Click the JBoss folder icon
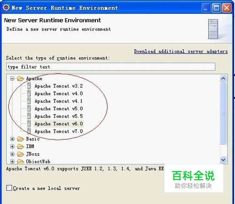The image size is (235, 204). coord(21,154)
